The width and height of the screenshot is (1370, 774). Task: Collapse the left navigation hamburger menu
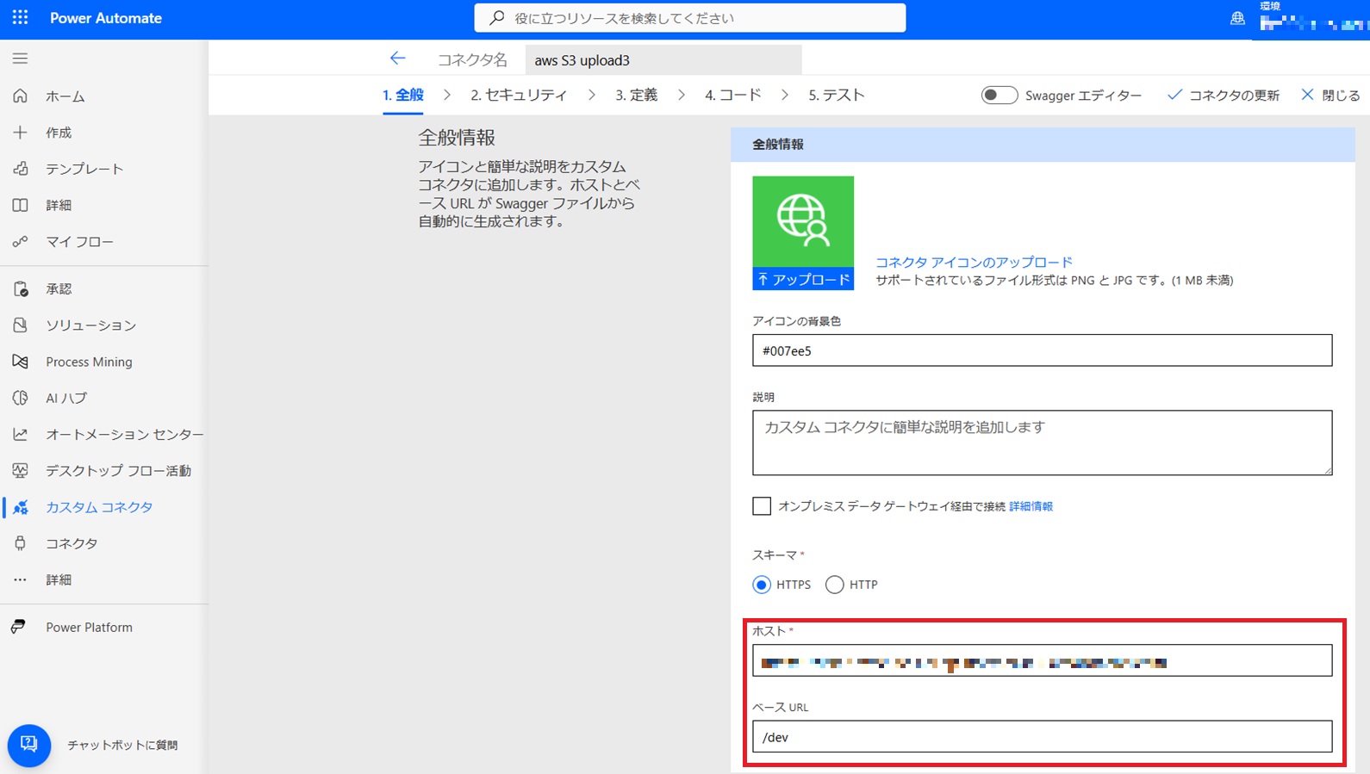(20, 59)
